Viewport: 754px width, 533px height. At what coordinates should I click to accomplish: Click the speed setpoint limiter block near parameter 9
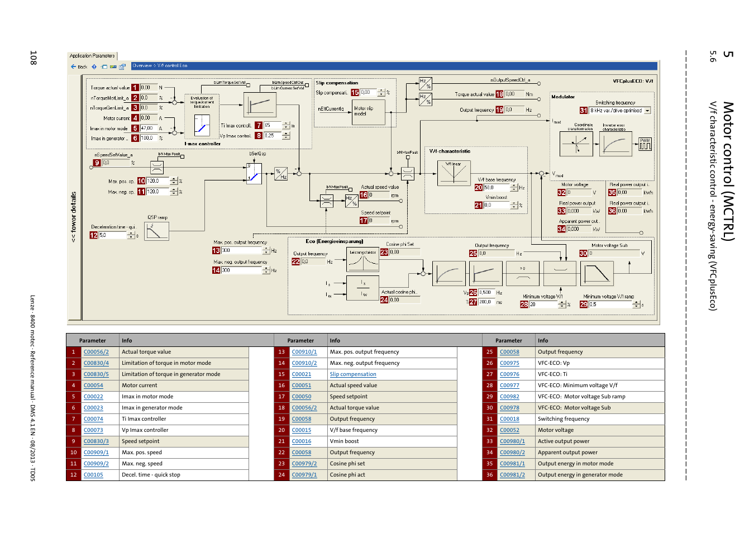(x=157, y=167)
